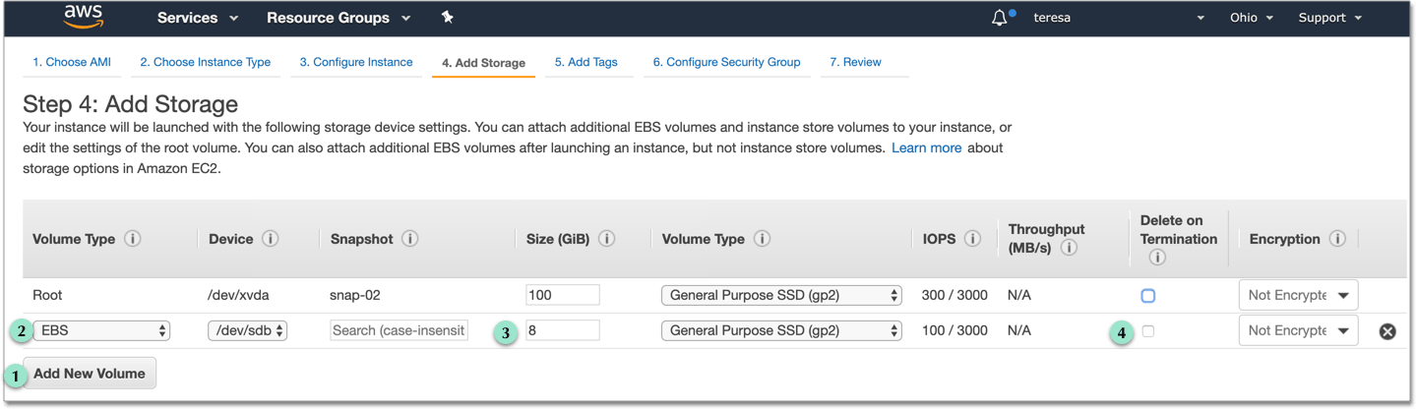Click info icon next to first Volume Type header
Screen dimensions: 1416x409
pyautogui.click(x=133, y=239)
